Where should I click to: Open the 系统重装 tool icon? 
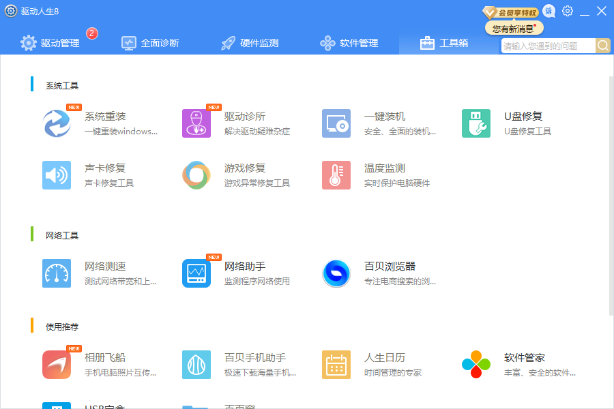57,123
